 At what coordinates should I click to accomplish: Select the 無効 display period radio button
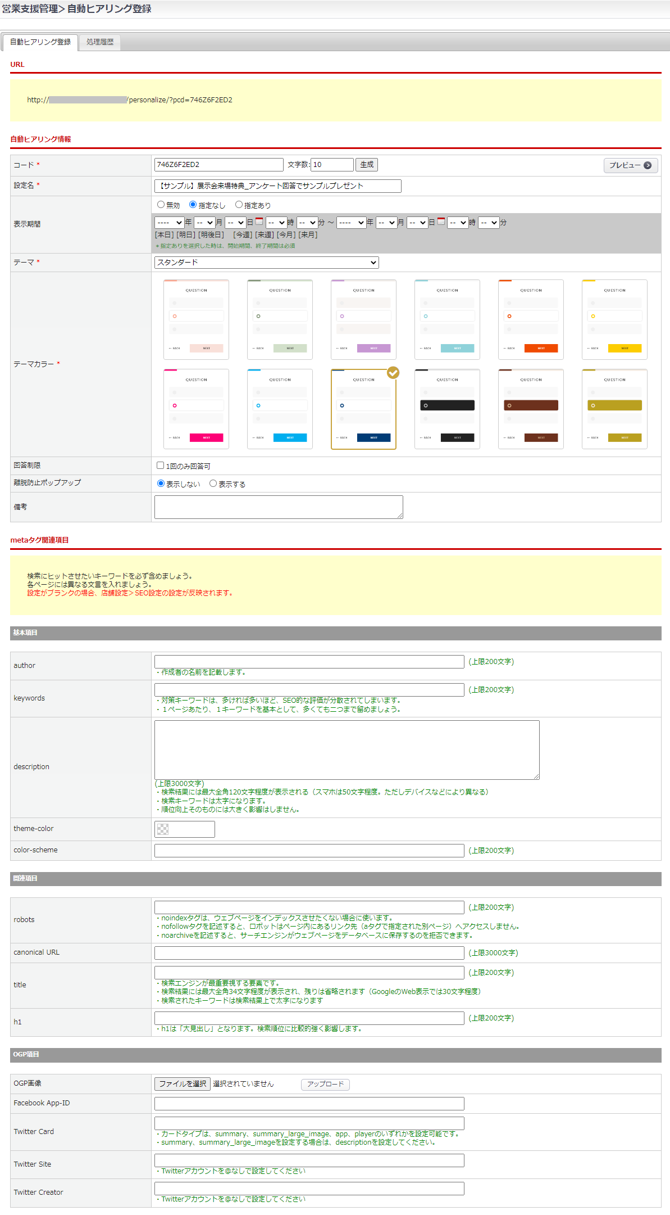click(161, 205)
